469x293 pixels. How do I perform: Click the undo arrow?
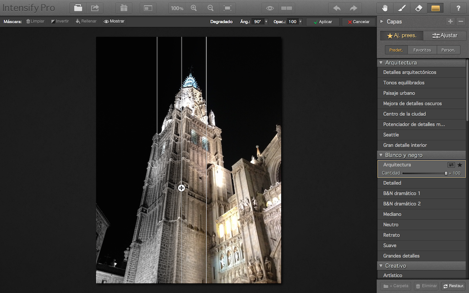point(337,8)
